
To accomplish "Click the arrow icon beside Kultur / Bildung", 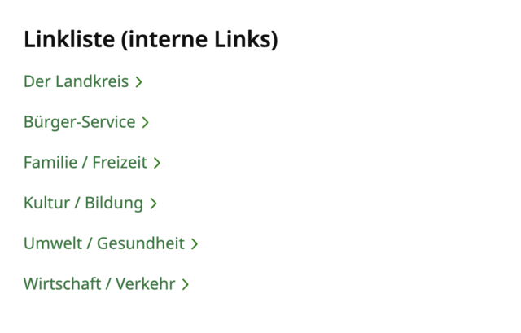I will point(153,204).
